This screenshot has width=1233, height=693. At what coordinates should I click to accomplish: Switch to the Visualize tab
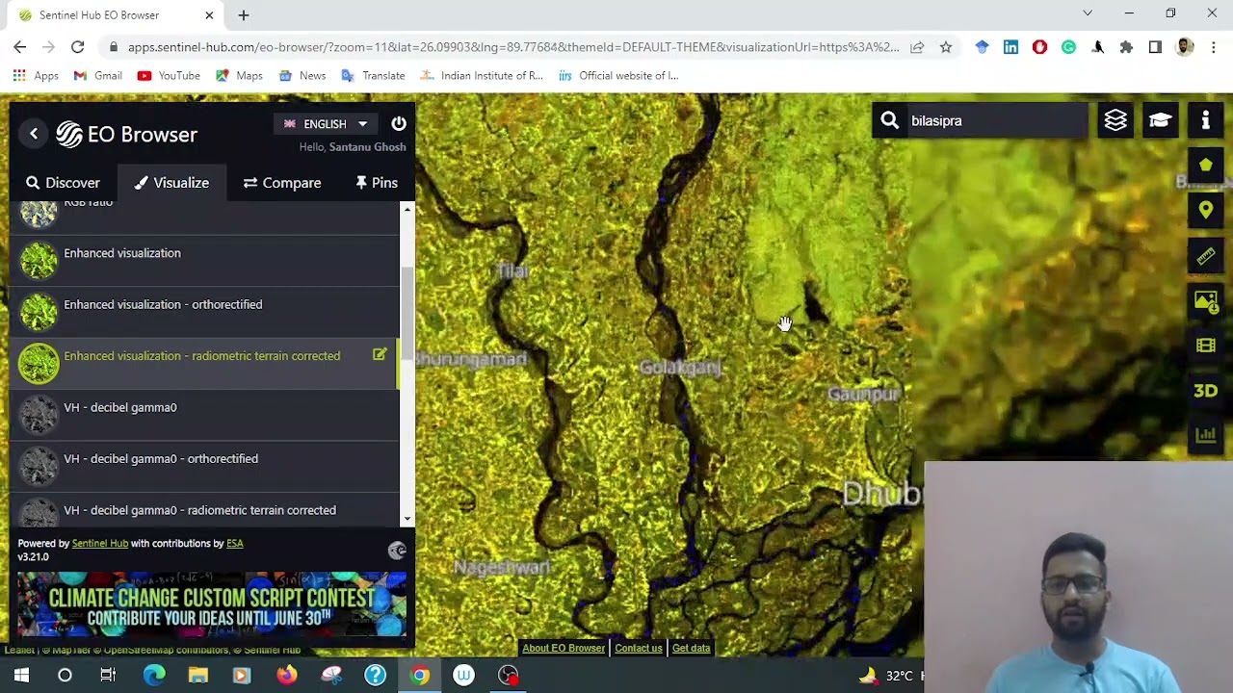pyautogui.click(x=171, y=183)
